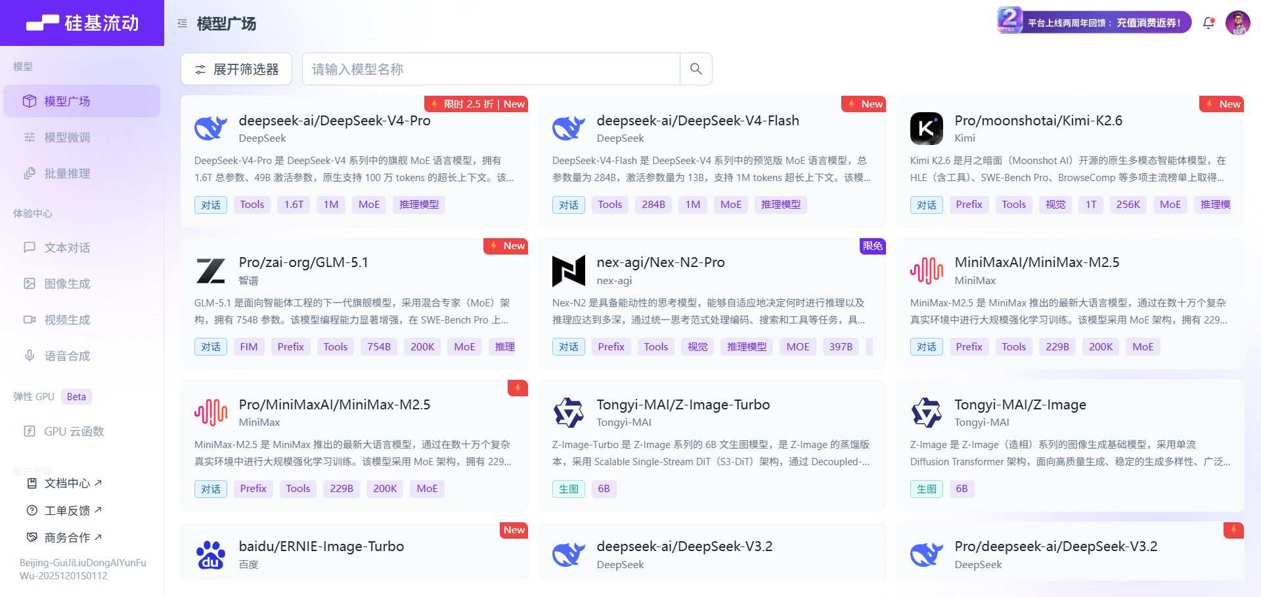Click the whale logo on DeepSeek-V4-Flash card

tap(569, 129)
